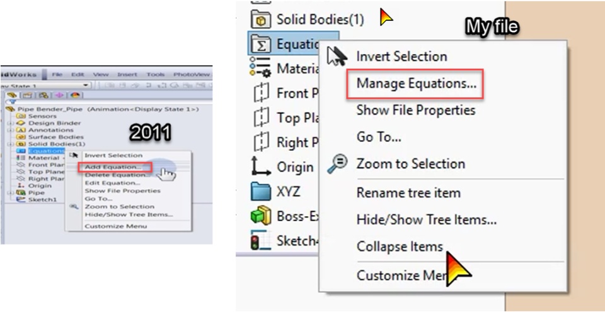
Task: Click the Equations sigma icon in My file tree
Action: tap(260, 44)
